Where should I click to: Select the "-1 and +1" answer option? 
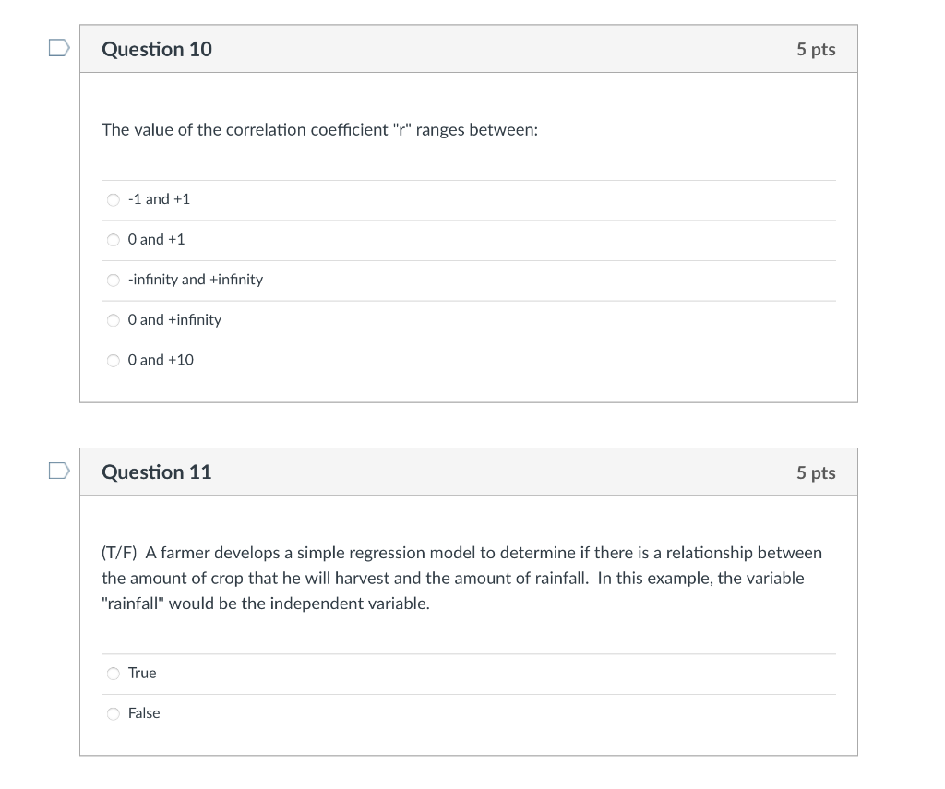112,198
